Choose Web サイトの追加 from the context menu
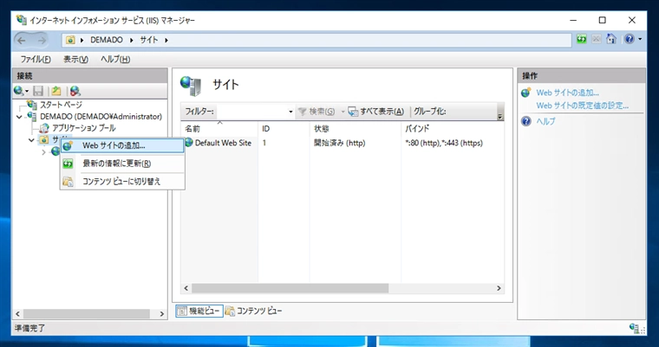This screenshot has width=659, height=347. tap(122, 145)
